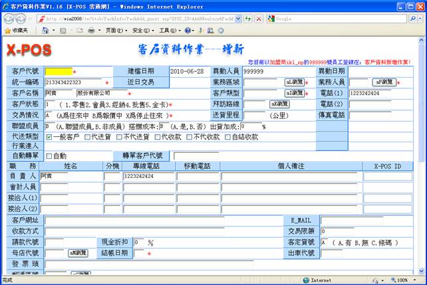The image size is (427, 285).
Task: Click browse button next to 母店代號
Action: coord(77,253)
